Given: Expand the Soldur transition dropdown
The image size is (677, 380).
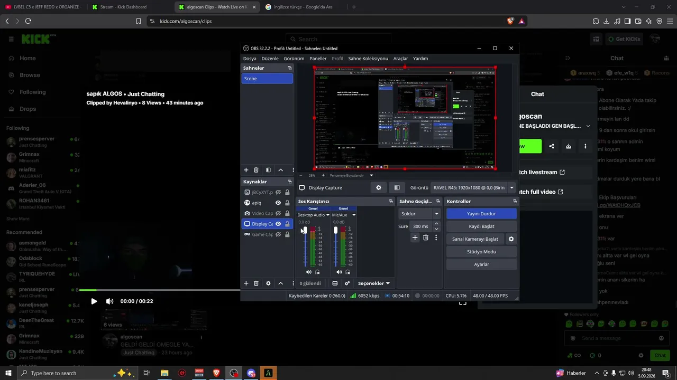Looking at the screenshot, I should [x=420, y=214].
